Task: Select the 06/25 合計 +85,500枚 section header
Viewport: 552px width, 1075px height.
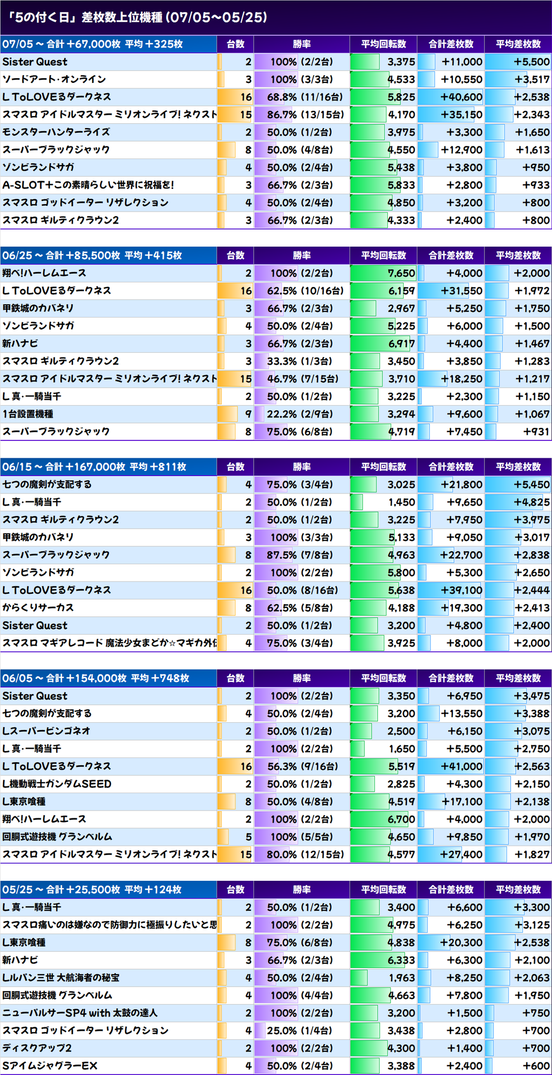Action: tap(109, 256)
